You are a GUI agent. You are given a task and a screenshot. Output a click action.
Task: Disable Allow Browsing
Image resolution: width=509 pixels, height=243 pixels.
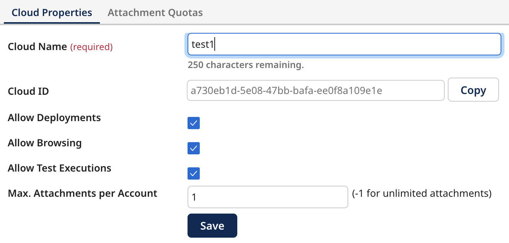(193, 148)
